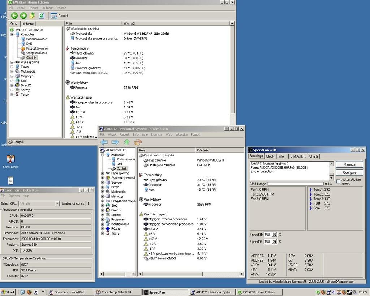Select Czujnik item in AIDA32 tree
Image resolution: width=370 pixels, height=296 pixels.
tap(122, 168)
